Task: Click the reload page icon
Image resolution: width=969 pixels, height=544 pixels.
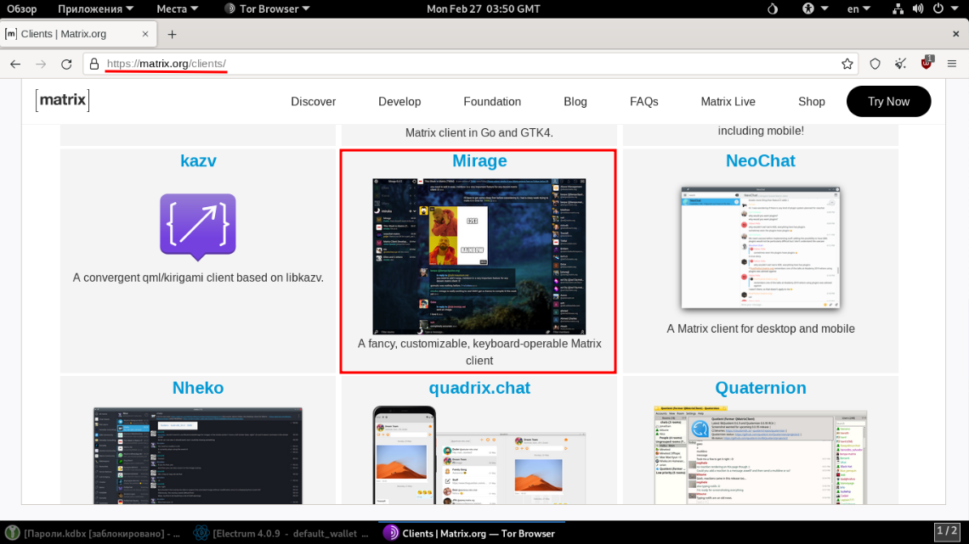Action: 66,64
